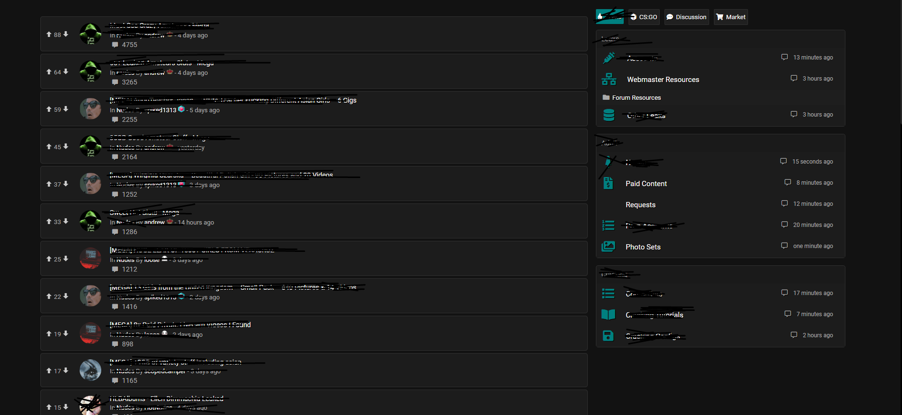Switch to the CS:GO tab

coord(644,17)
